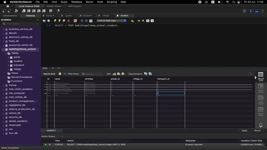
Task: Delete selected rows icon in result grid
Action: [x=123, y=74]
